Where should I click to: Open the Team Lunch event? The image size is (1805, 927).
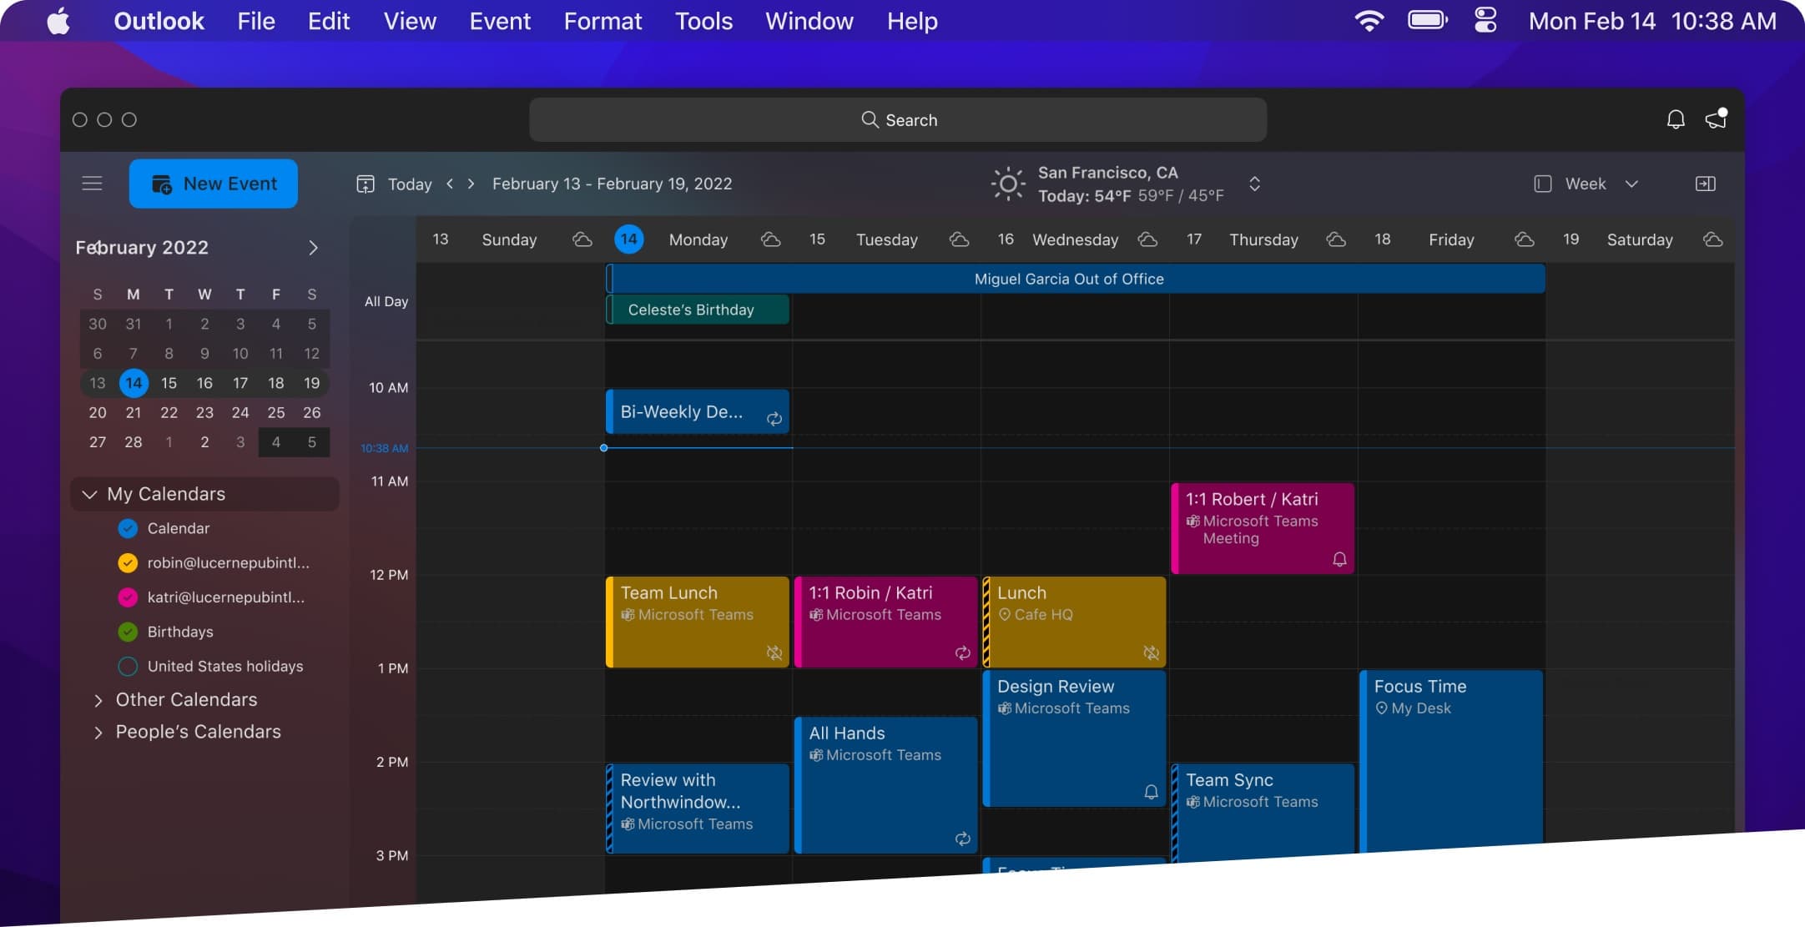click(698, 622)
